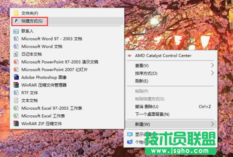Screen dimensions: 233x157
Task: Create Microsoft Excel 97-2003 工作表
Action: coord(67,108)
